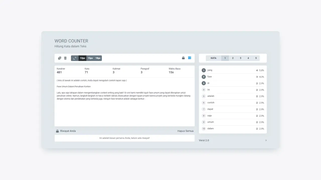Click the printer icon beside Riwayat Anda

tap(57, 131)
